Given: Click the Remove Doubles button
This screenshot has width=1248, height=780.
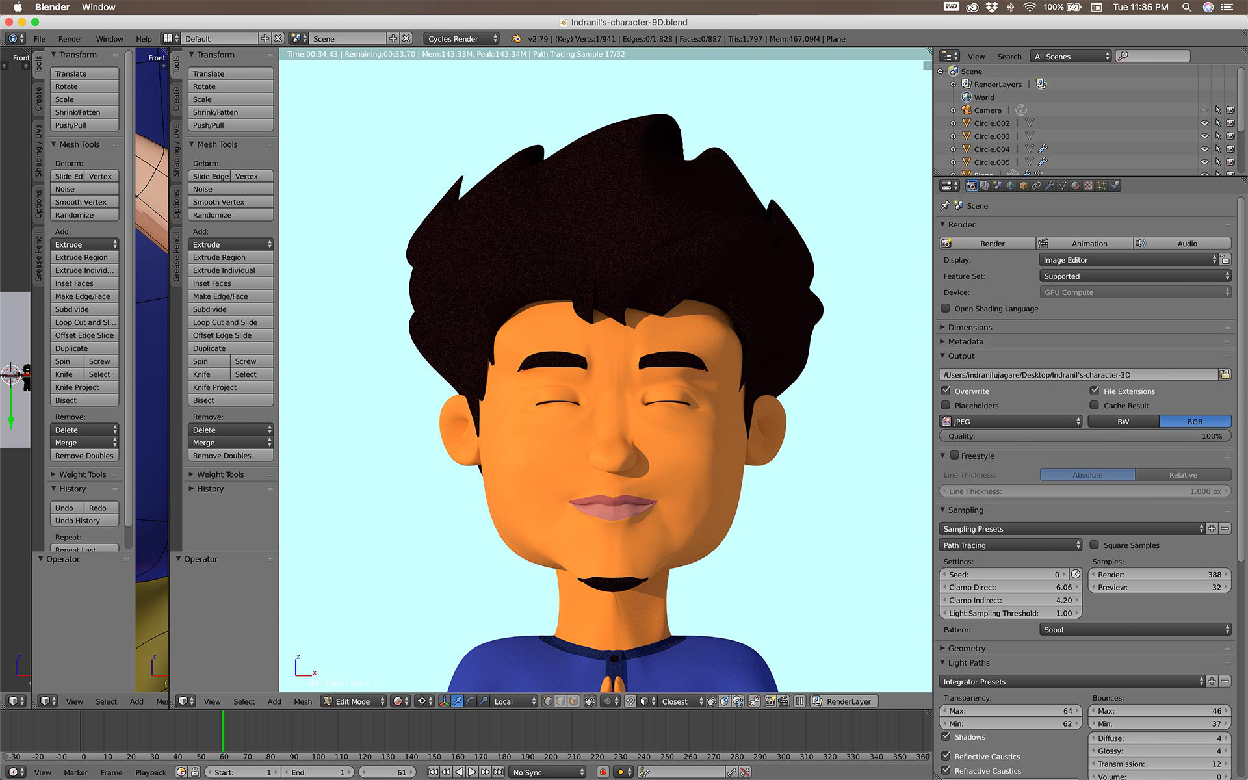Looking at the screenshot, I should [x=230, y=456].
